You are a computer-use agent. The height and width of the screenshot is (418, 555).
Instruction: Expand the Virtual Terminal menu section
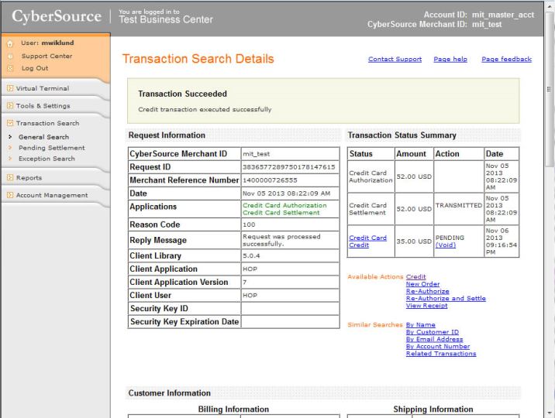coord(9,88)
